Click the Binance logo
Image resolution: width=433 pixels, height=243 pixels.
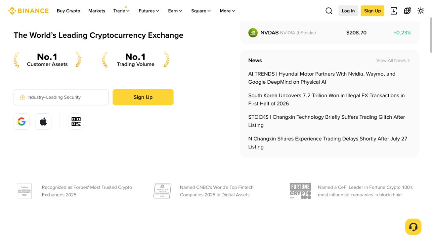coord(28,11)
